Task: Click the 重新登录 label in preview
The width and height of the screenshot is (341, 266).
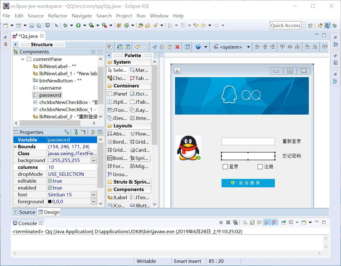Action: [x=292, y=141]
